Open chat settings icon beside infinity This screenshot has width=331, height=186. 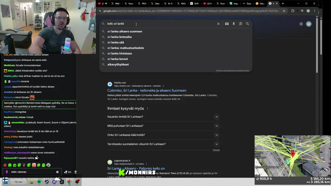(x=75, y=172)
